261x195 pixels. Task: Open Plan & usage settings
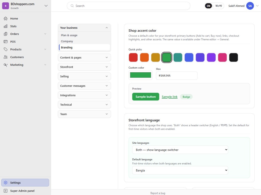(x=69, y=35)
